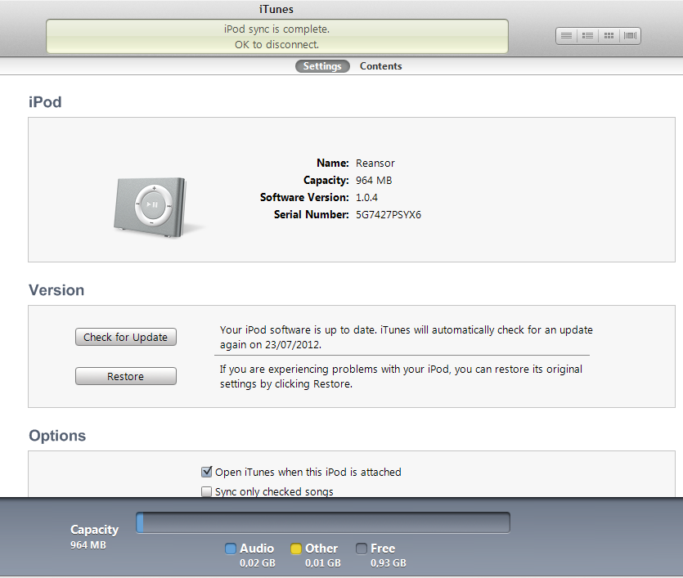Select the iPod name Reansor
The height and width of the screenshot is (578, 683).
point(375,164)
